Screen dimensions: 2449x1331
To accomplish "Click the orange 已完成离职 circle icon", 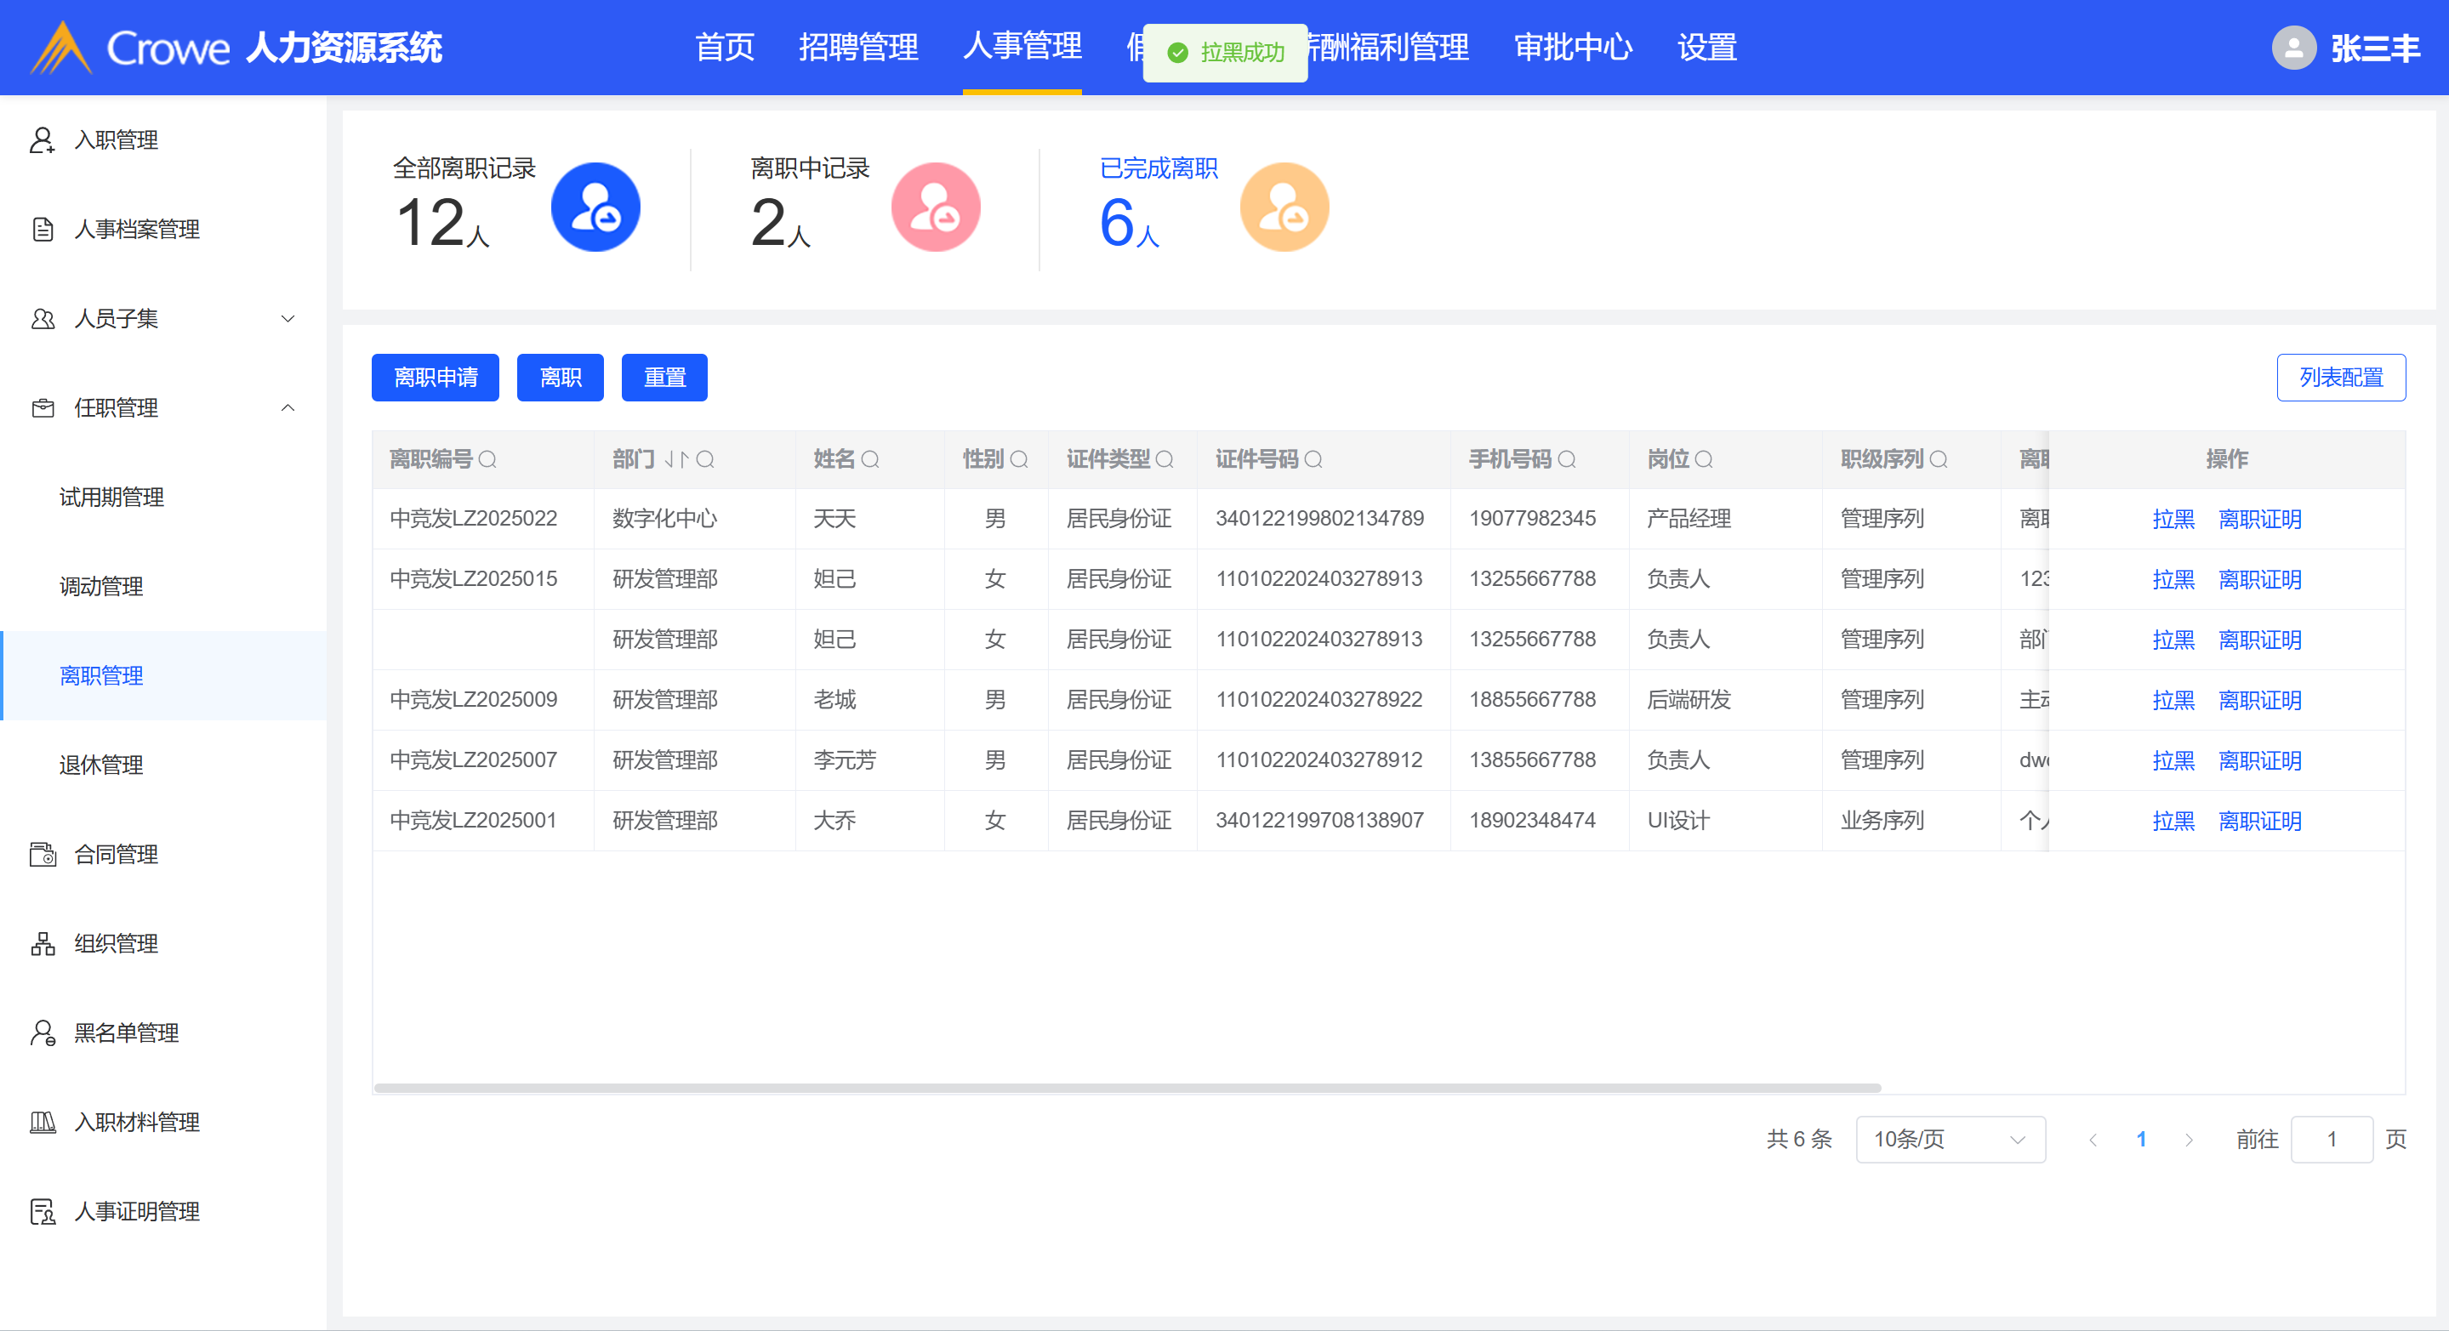I will pyautogui.click(x=1284, y=208).
